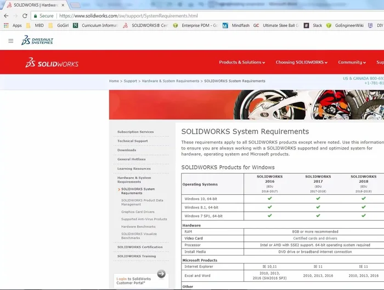Click the Dassault Systemes logo
Screen dimensions: 384x290
37,40
